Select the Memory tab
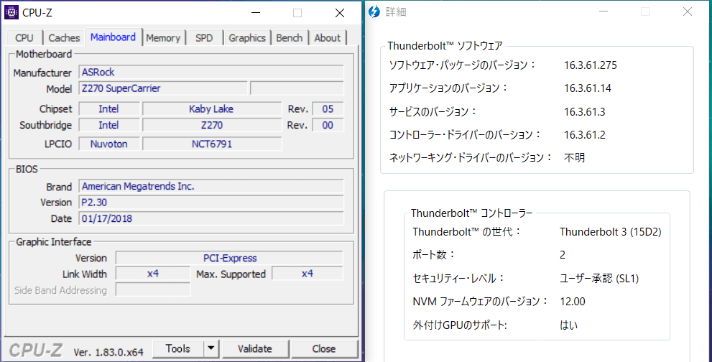 [x=163, y=38]
